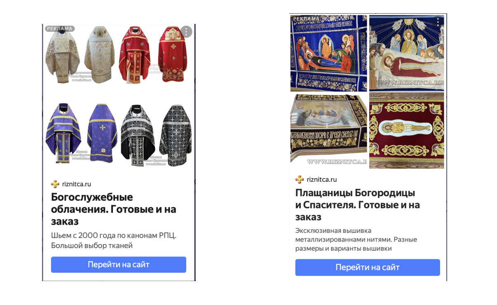This screenshot has height=305, width=497.
Task: Click the riznitca.ru favicon in the left ad
Action: click(55, 184)
